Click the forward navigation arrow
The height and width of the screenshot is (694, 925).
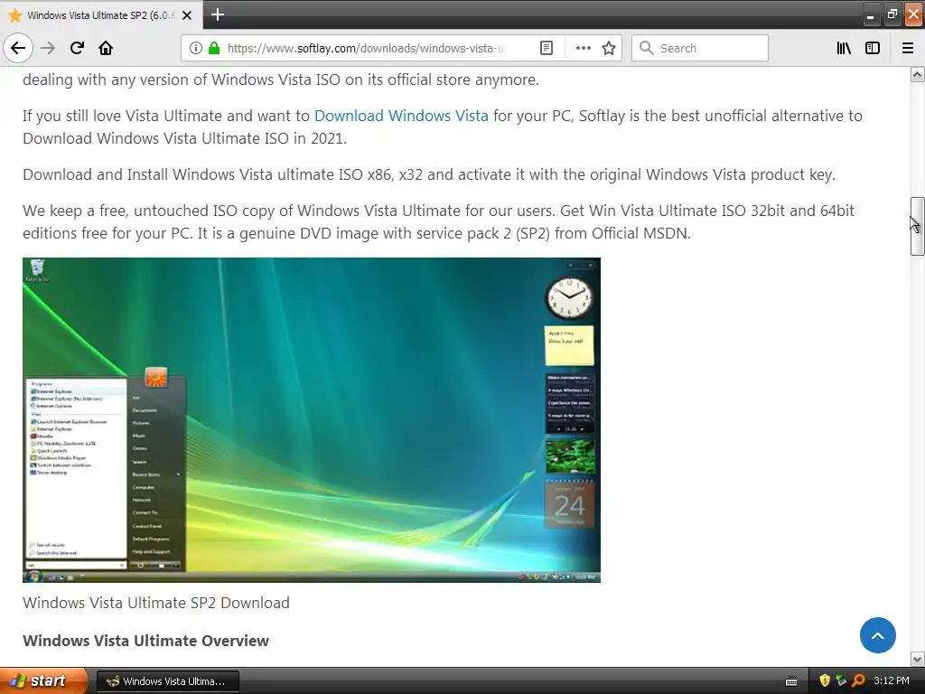click(x=49, y=48)
